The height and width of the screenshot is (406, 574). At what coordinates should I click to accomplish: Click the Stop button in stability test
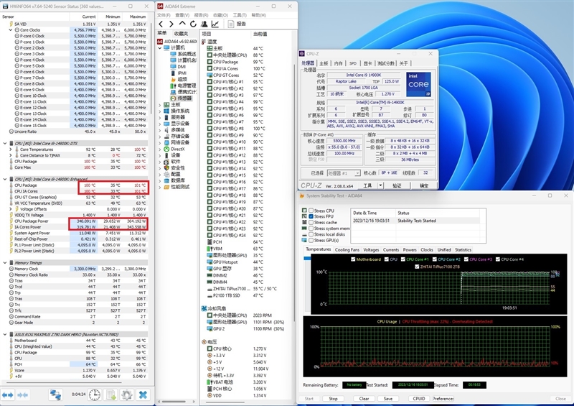[x=333, y=399]
